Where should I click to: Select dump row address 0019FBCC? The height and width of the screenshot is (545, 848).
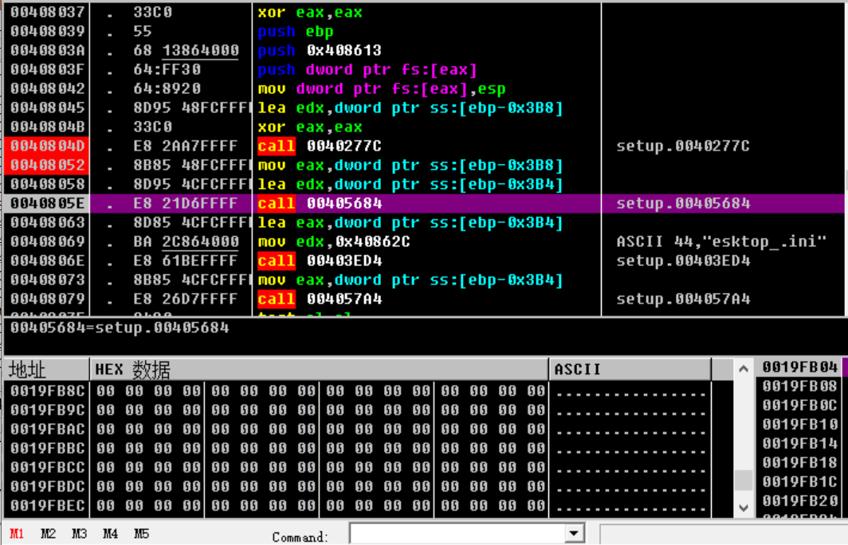(x=48, y=467)
